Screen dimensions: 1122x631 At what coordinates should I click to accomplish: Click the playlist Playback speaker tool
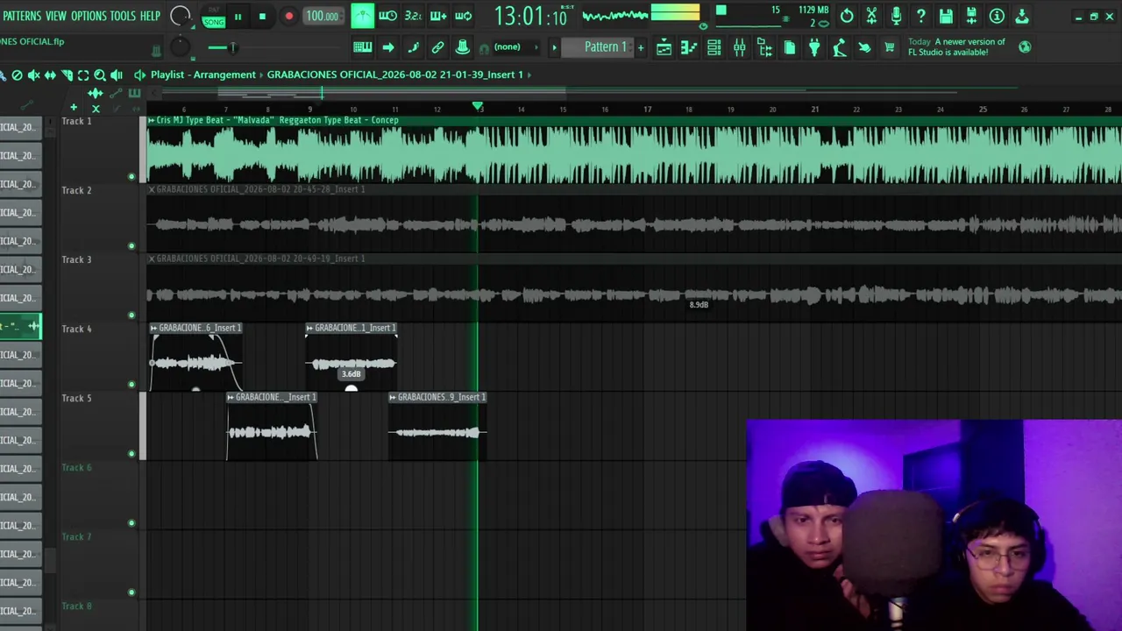click(x=117, y=75)
